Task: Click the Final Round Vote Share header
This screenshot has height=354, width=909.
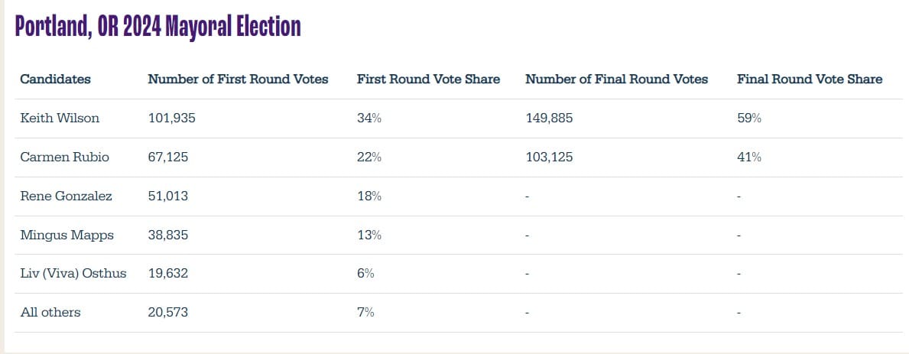Action: 809,80
